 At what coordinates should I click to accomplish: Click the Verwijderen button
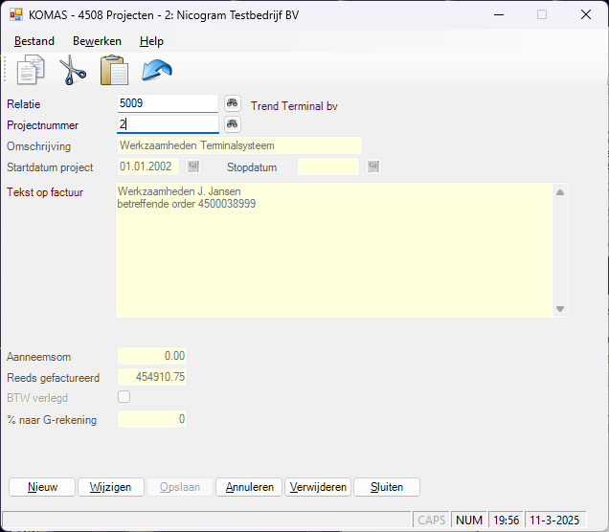(318, 487)
